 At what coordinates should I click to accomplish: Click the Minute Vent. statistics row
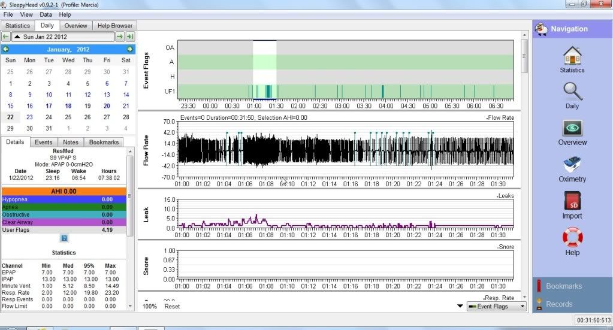[x=61, y=286]
